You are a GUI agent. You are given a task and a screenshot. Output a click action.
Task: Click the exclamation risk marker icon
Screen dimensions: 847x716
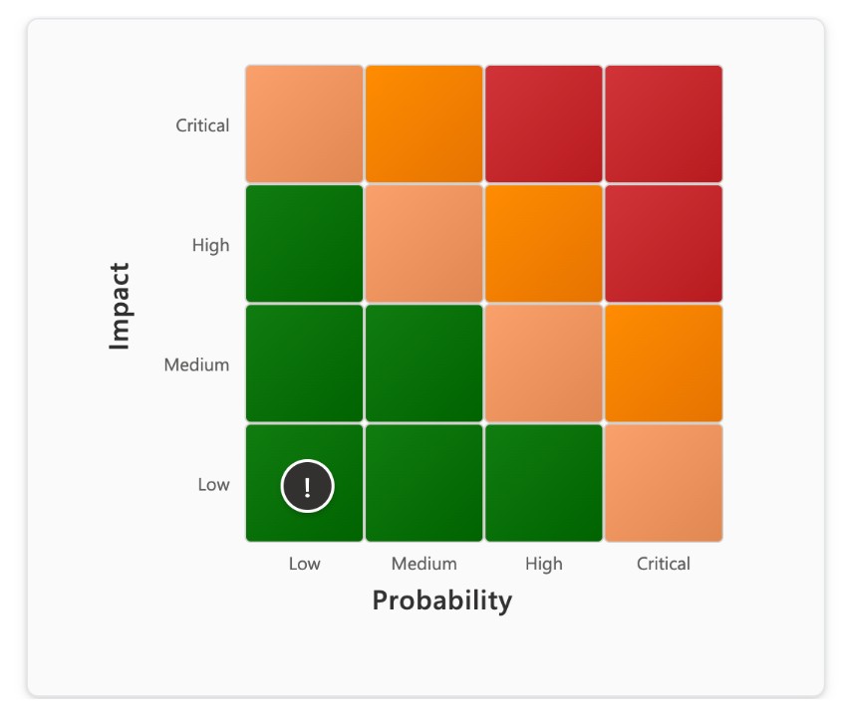pos(307,486)
